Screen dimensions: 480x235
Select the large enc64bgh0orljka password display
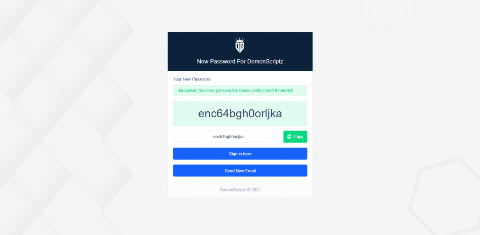tap(240, 114)
